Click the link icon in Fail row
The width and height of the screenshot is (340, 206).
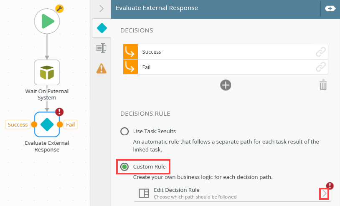pos(320,67)
